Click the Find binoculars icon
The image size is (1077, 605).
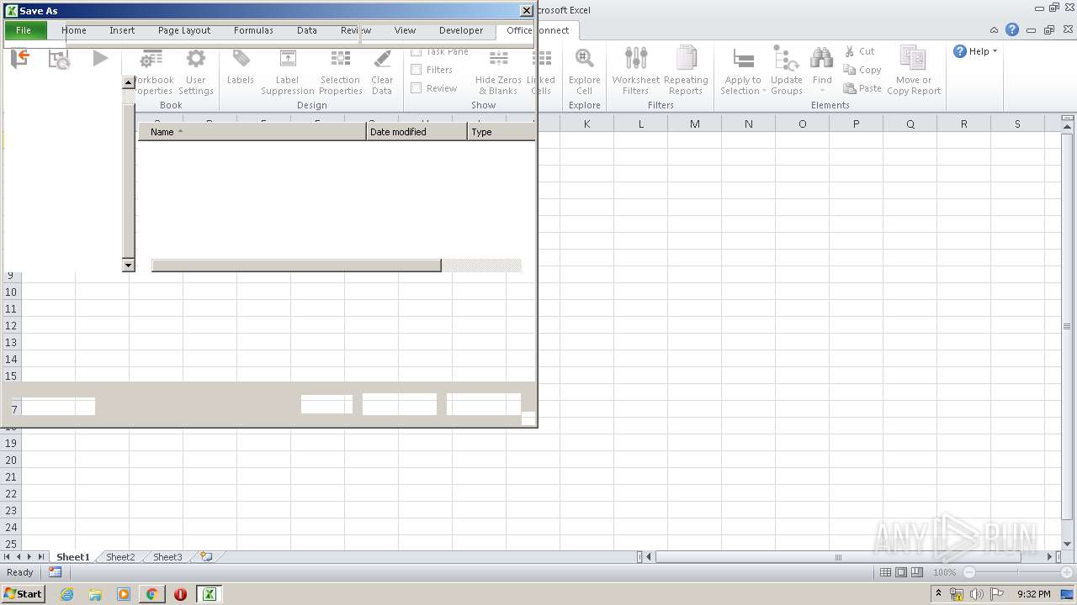click(x=822, y=59)
